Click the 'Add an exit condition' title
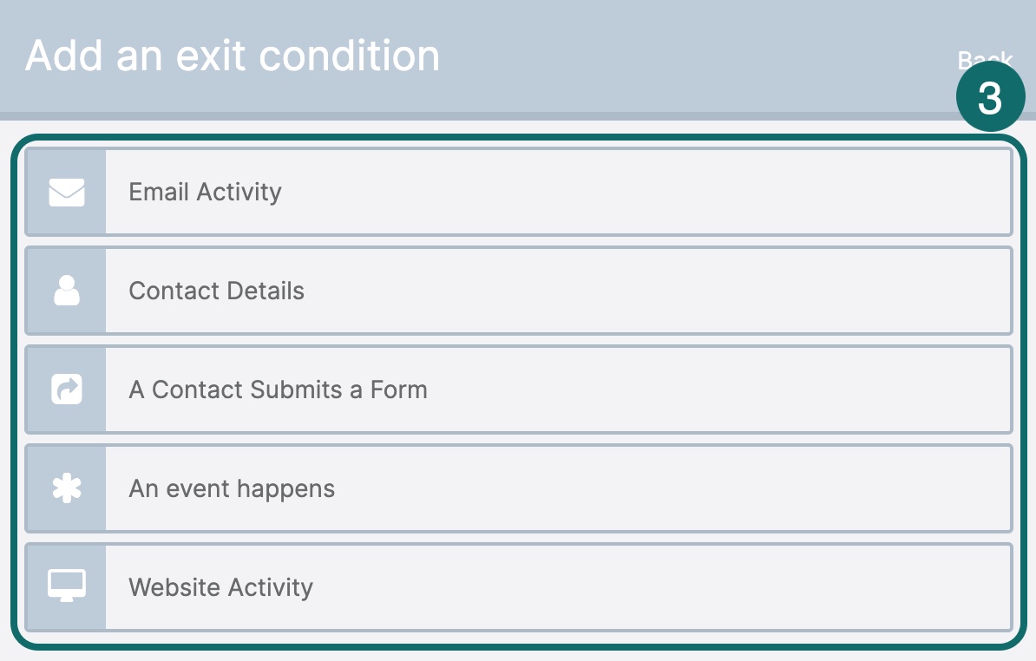Image resolution: width=1036 pixels, height=661 pixels. [233, 55]
